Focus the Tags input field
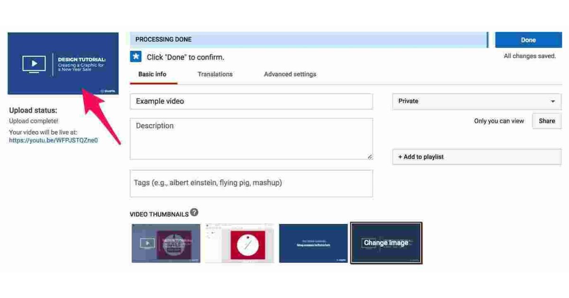569x298 pixels. [x=251, y=183]
